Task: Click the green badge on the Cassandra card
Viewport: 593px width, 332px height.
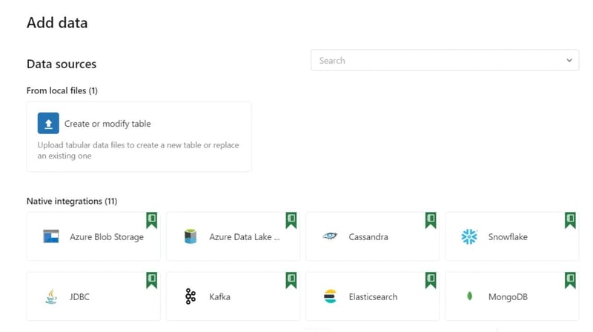Action: [x=431, y=220]
